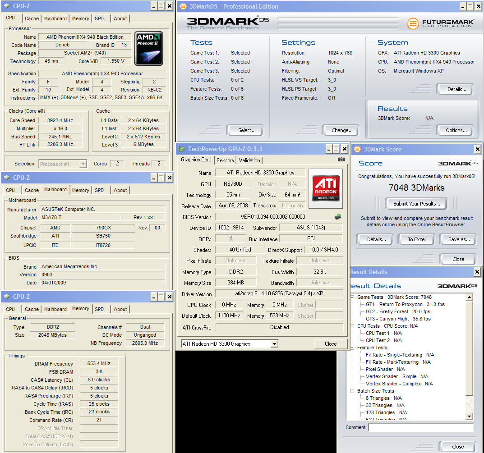Click the Result Details scrollbar down arrow

coord(469,416)
